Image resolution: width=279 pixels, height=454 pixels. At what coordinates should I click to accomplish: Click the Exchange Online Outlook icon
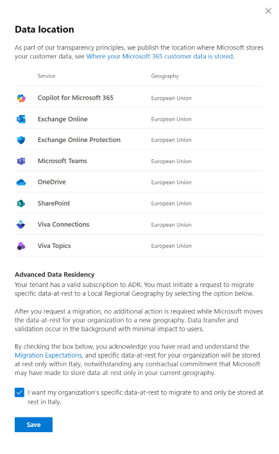(21, 119)
